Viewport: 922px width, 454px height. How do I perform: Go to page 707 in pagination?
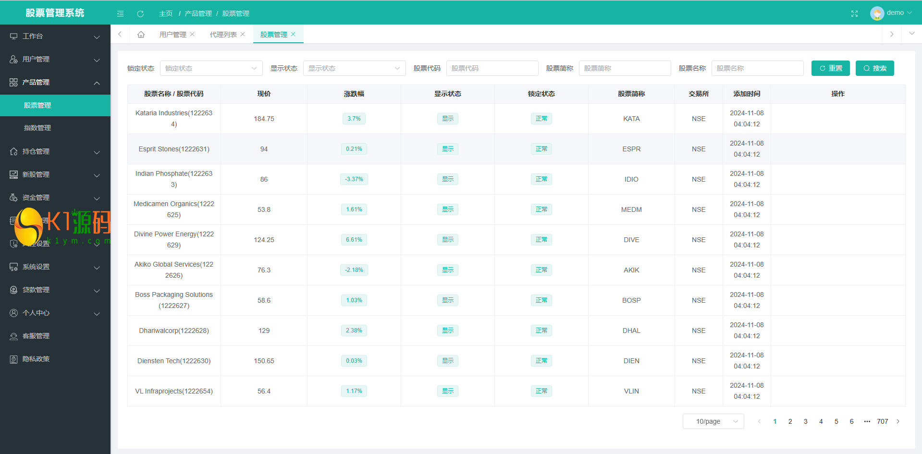tap(882, 421)
